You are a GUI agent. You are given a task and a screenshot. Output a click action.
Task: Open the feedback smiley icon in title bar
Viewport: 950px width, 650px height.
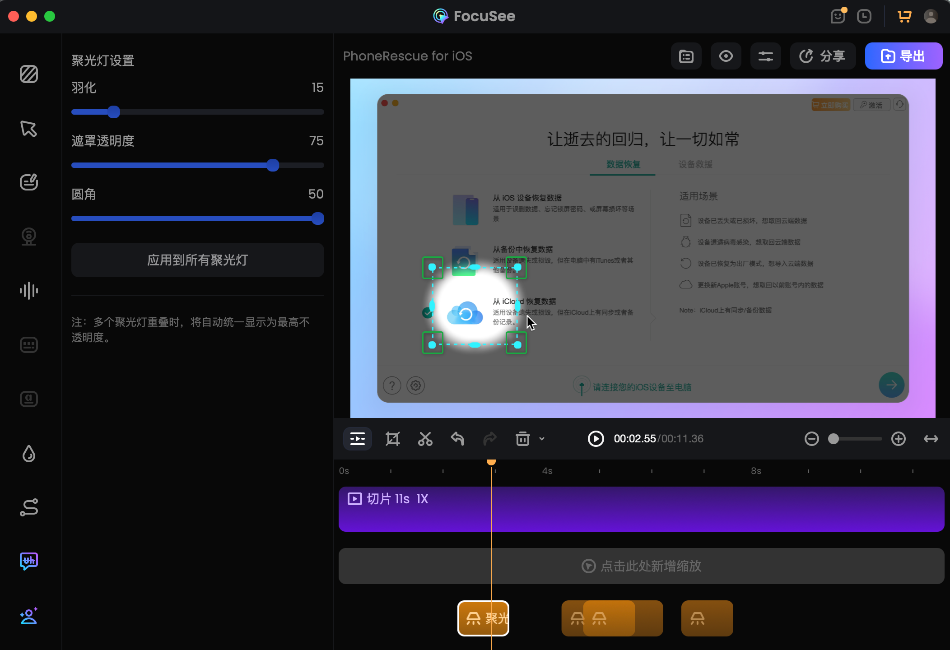pyautogui.click(x=838, y=16)
